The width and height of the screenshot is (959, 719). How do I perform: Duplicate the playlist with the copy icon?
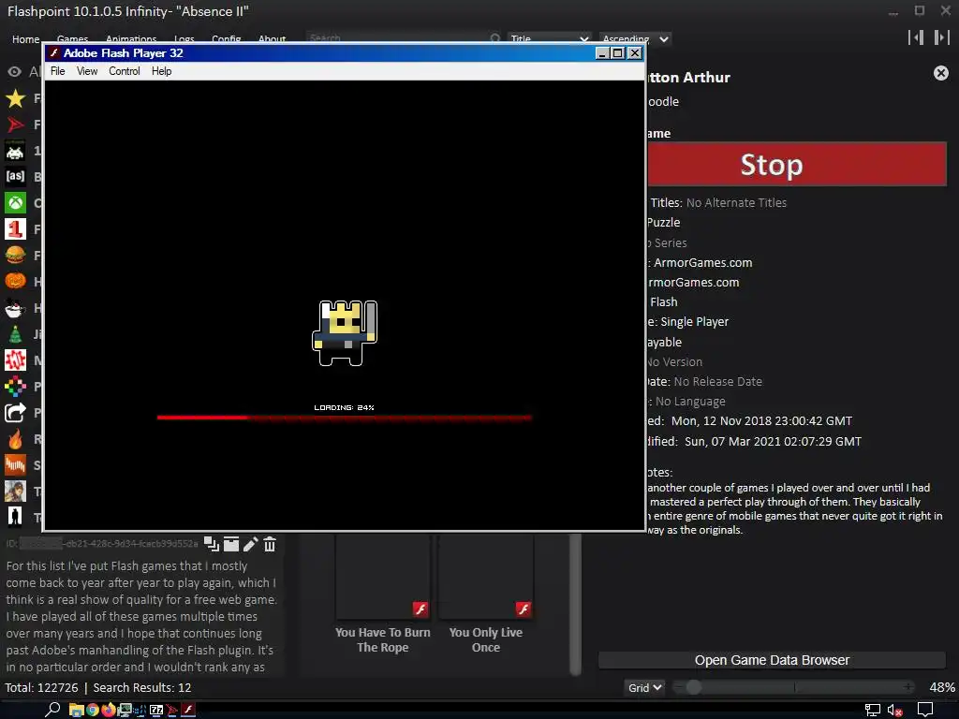[x=212, y=544]
